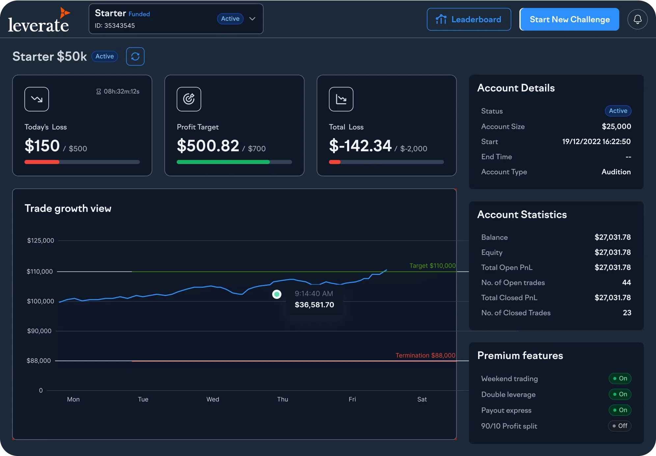
Task: Click the hourglass countdown timer icon
Action: (x=98, y=91)
